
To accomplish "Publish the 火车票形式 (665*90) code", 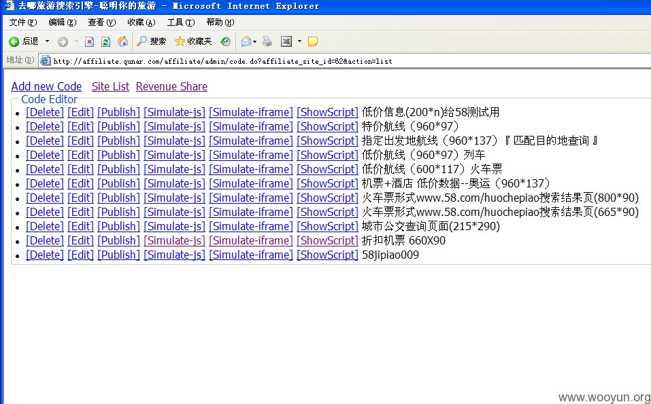I will pyautogui.click(x=119, y=212).
